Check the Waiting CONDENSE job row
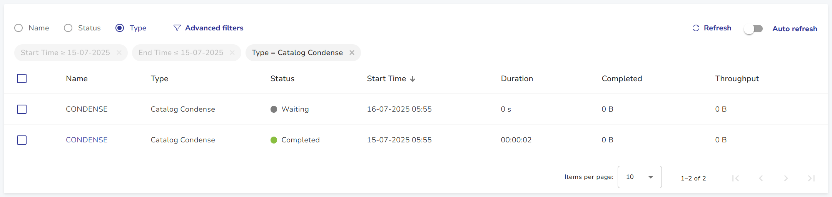The width and height of the screenshot is (832, 197). (22, 109)
